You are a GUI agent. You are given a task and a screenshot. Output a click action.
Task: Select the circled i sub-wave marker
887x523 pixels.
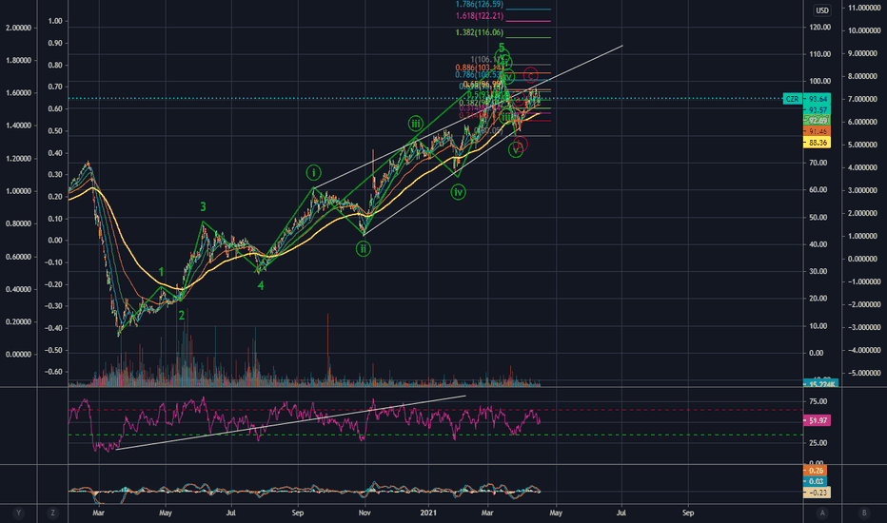click(x=313, y=172)
